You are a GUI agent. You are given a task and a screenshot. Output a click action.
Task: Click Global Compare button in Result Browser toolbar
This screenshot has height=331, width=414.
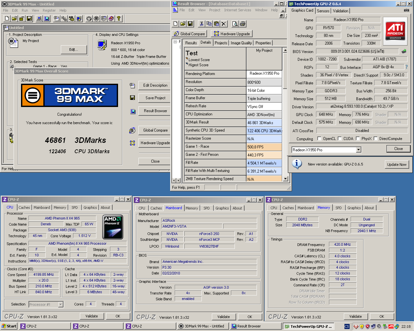coord(190,34)
